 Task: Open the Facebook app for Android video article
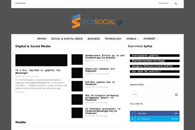[x=105, y=57]
